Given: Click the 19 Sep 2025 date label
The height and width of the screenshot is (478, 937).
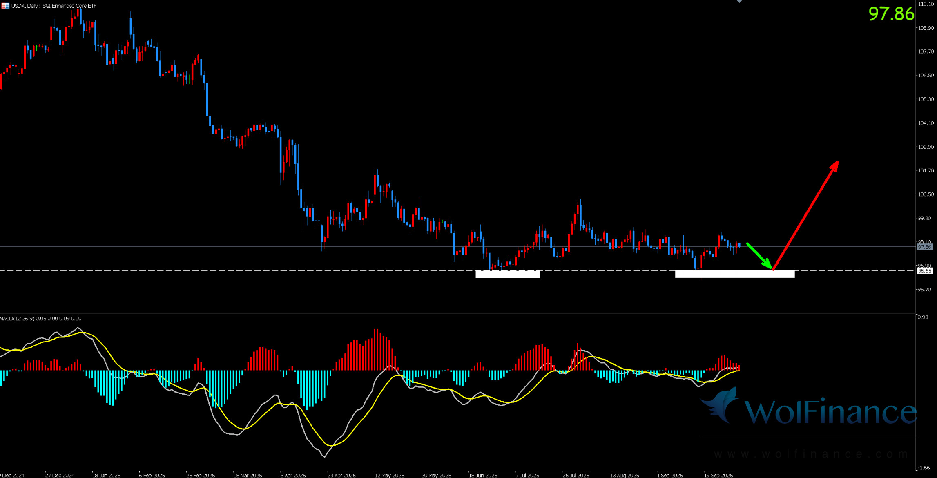Looking at the screenshot, I should pos(718,475).
